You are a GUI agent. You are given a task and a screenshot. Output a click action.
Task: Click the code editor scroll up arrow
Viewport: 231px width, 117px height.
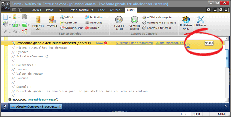(x=227, y=39)
